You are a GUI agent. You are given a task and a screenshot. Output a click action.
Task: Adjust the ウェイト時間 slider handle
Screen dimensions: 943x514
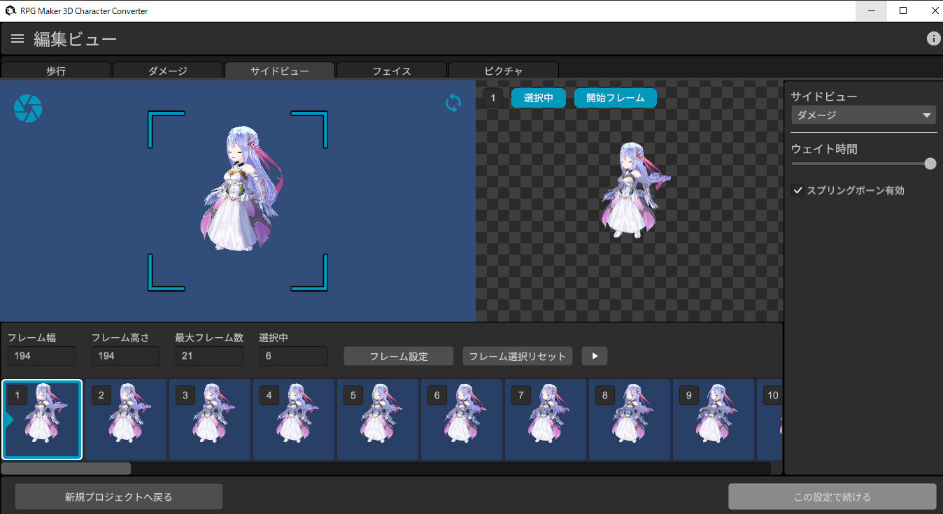(930, 164)
